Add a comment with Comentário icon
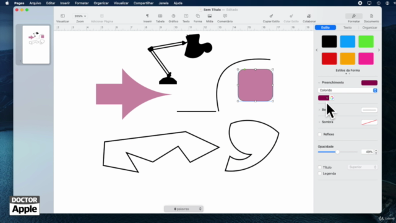The image size is (396, 223). tap(225, 16)
